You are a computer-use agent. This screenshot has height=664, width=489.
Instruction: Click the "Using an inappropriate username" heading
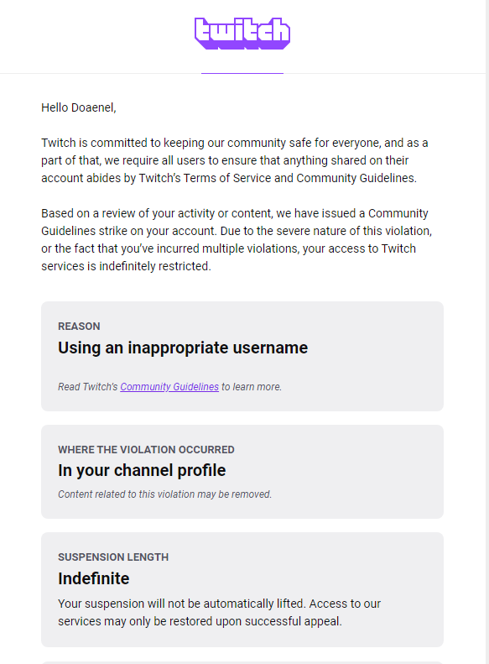pos(183,348)
